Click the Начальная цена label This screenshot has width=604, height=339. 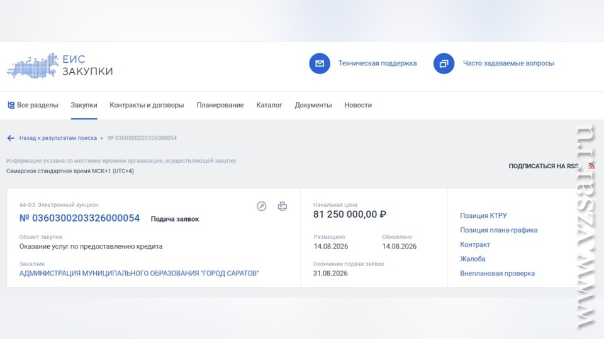click(335, 205)
